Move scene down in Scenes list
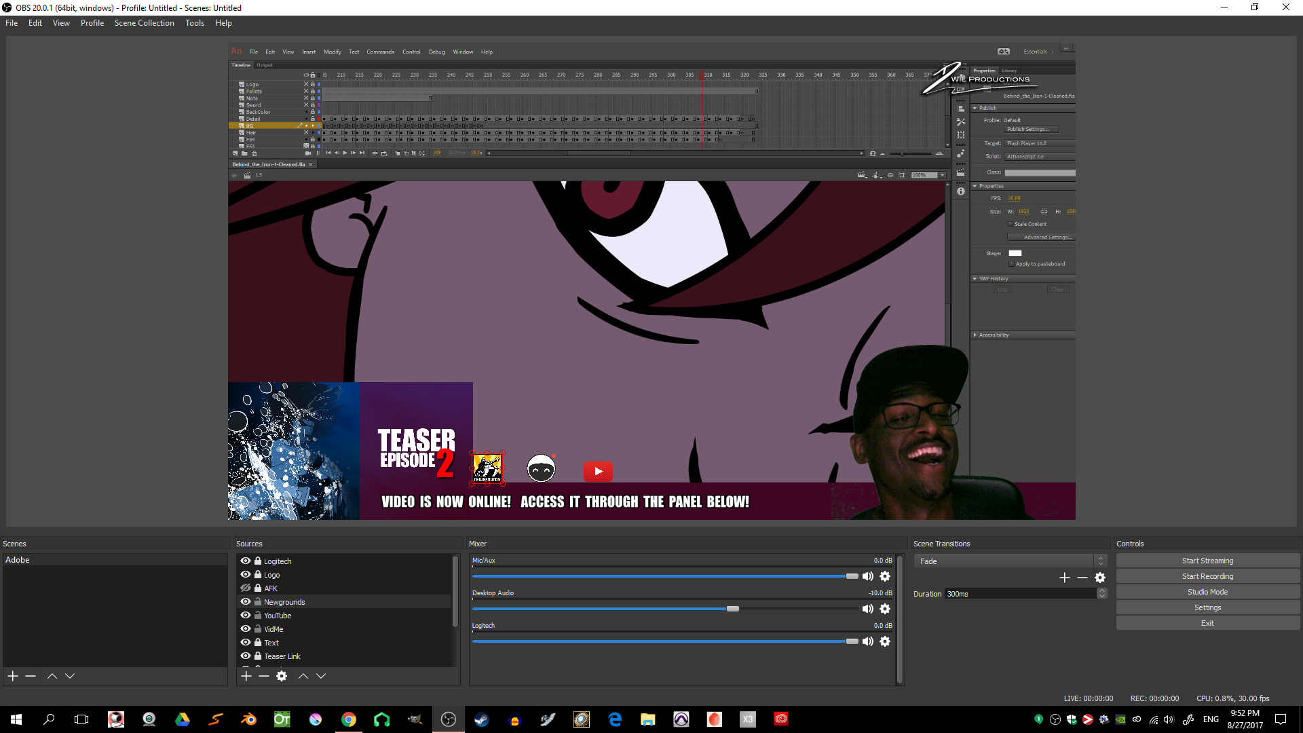Screen dimensions: 1303x733 70,676
